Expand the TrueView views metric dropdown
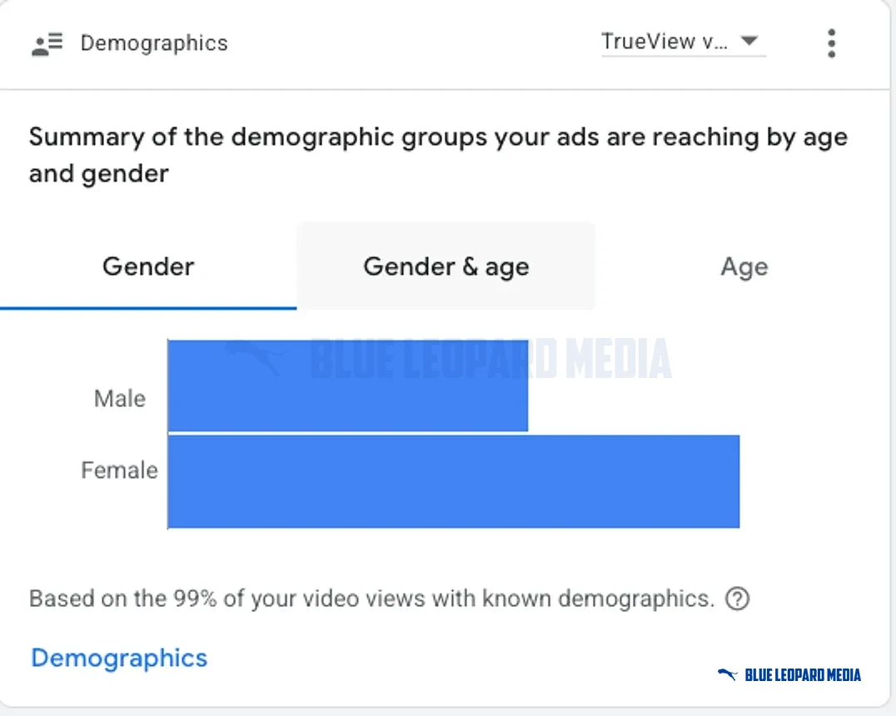The width and height of the screenshot is (896, 716). 683,42
